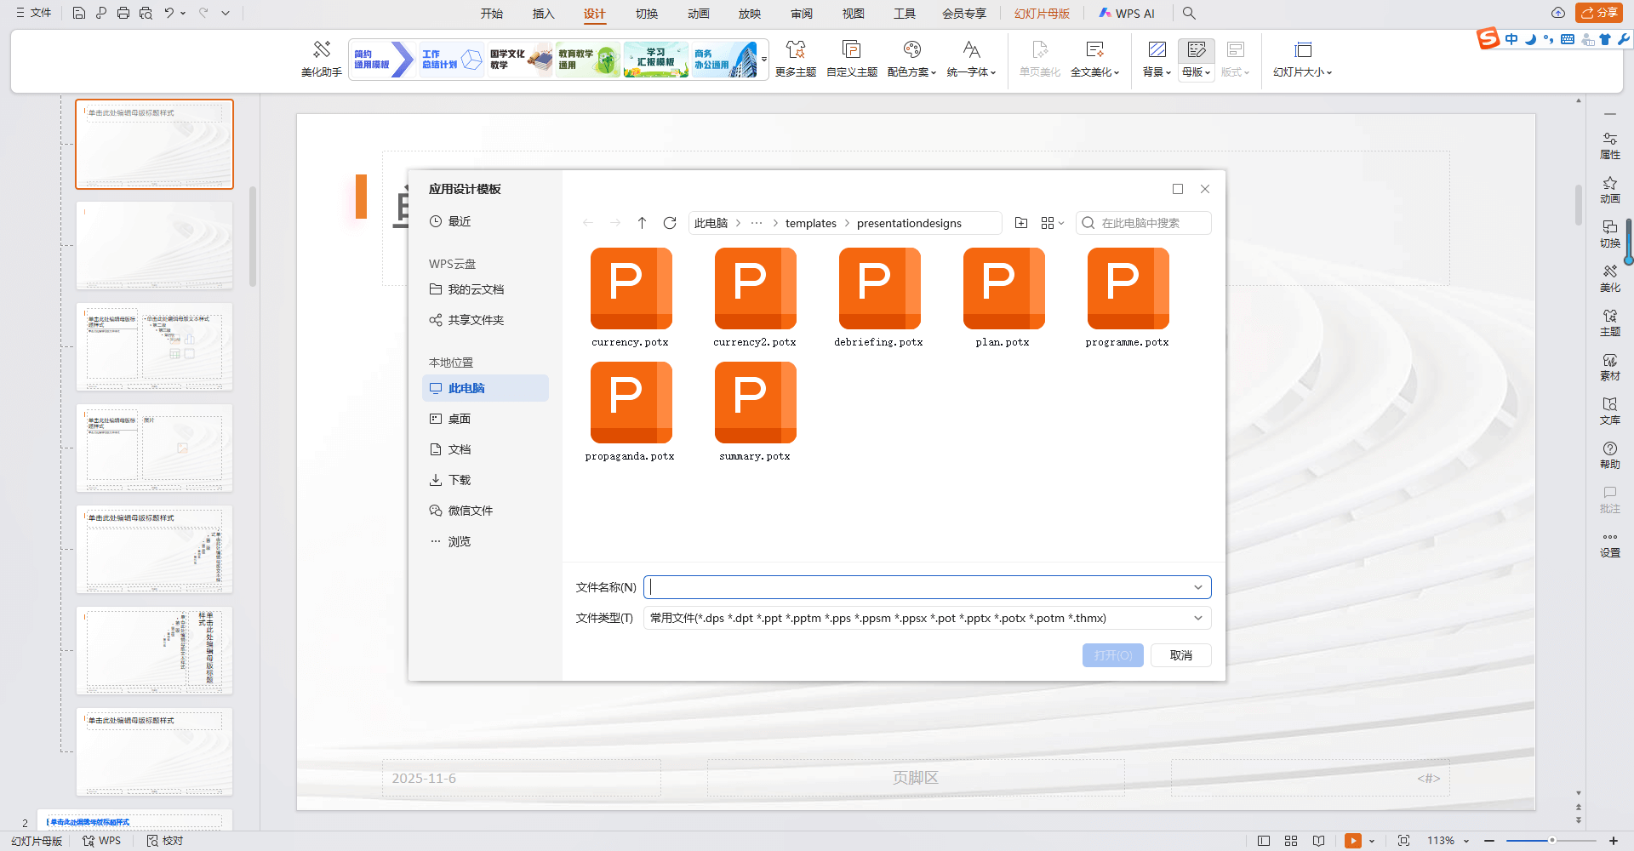The width and height of the screenshot is (1634, 851).
Task: Switch to the 插入 ribbon tab
Action: point(543,14)
